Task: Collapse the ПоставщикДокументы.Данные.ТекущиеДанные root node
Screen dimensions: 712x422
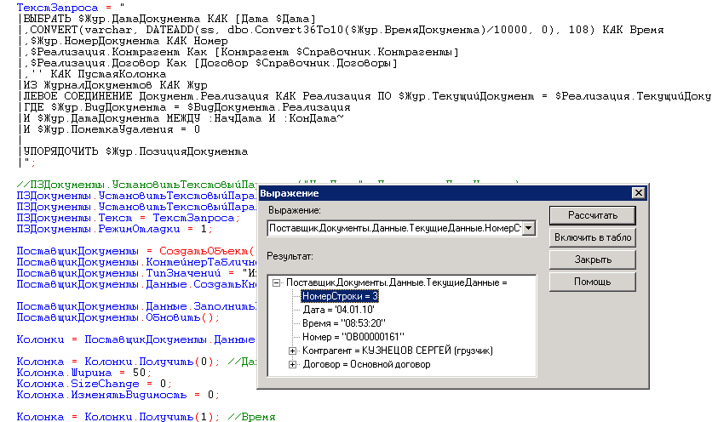Action: pos(277,282)
